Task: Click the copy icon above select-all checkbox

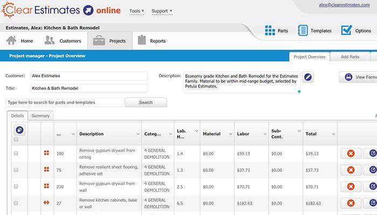Action: pyautogui.click(x=19, y=130)
